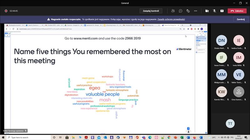Click the shared browser's back arrow
Viewport: 250px width, 140px height.
[7, 29]
